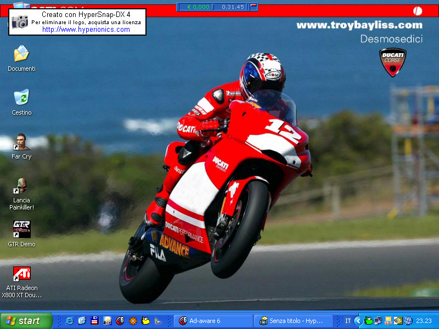439x329 pixels.
Task: Click the 23.23 system clock
Action: [x=424, y=321]
